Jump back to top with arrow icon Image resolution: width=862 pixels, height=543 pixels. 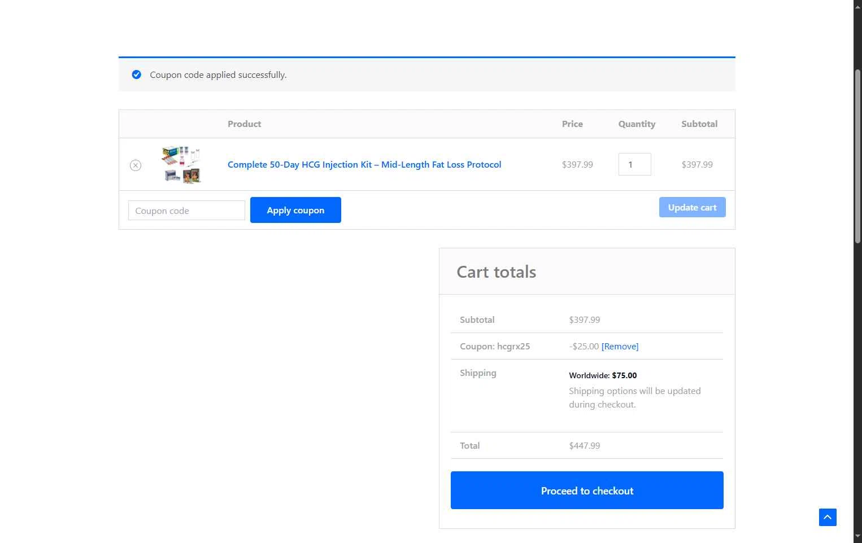828,517
